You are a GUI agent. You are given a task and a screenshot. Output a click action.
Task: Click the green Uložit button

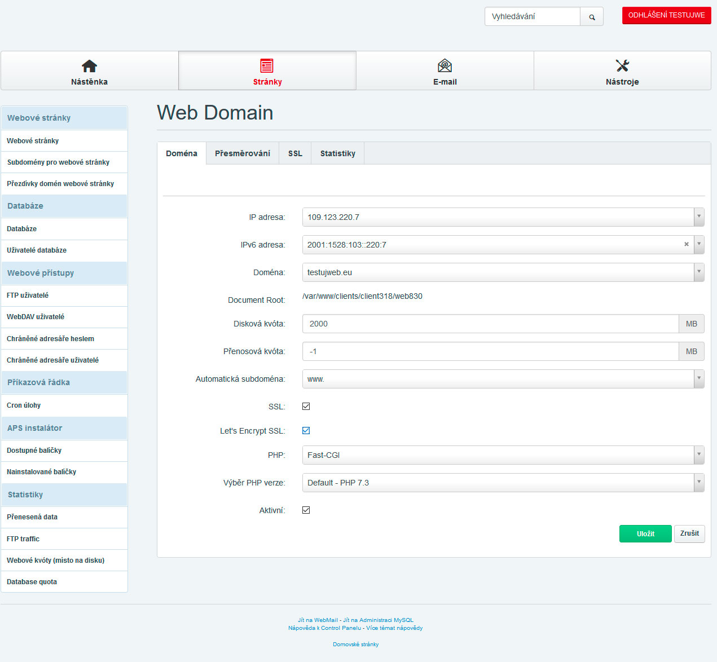(645, 533)
